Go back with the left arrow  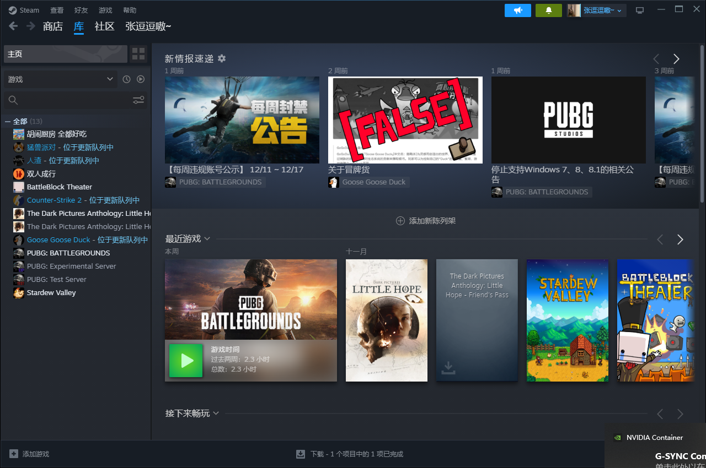(13, 26)
